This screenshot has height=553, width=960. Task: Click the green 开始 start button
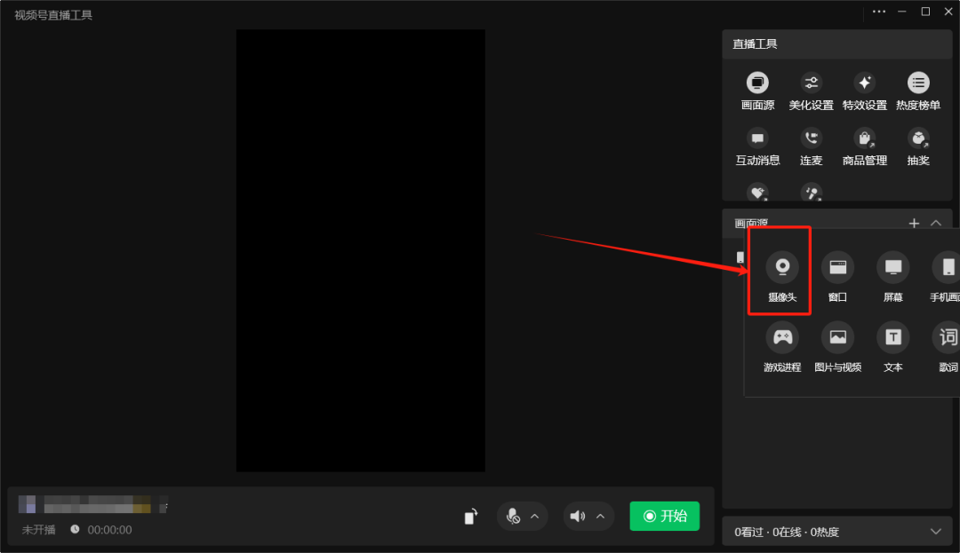coord(664,516)
